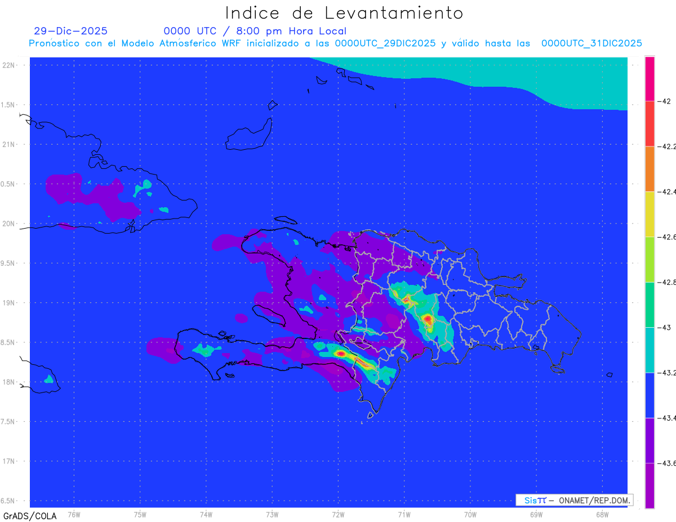Pick the green swatch in the legend

tap(650, 305)
